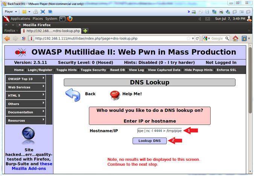Click the Lookup DNS button

click(x=149, y=141)
